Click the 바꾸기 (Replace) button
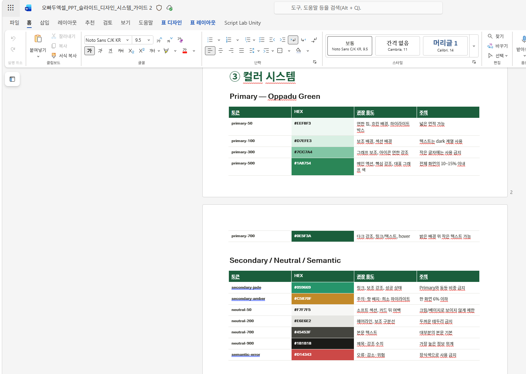 pos(498,46)
